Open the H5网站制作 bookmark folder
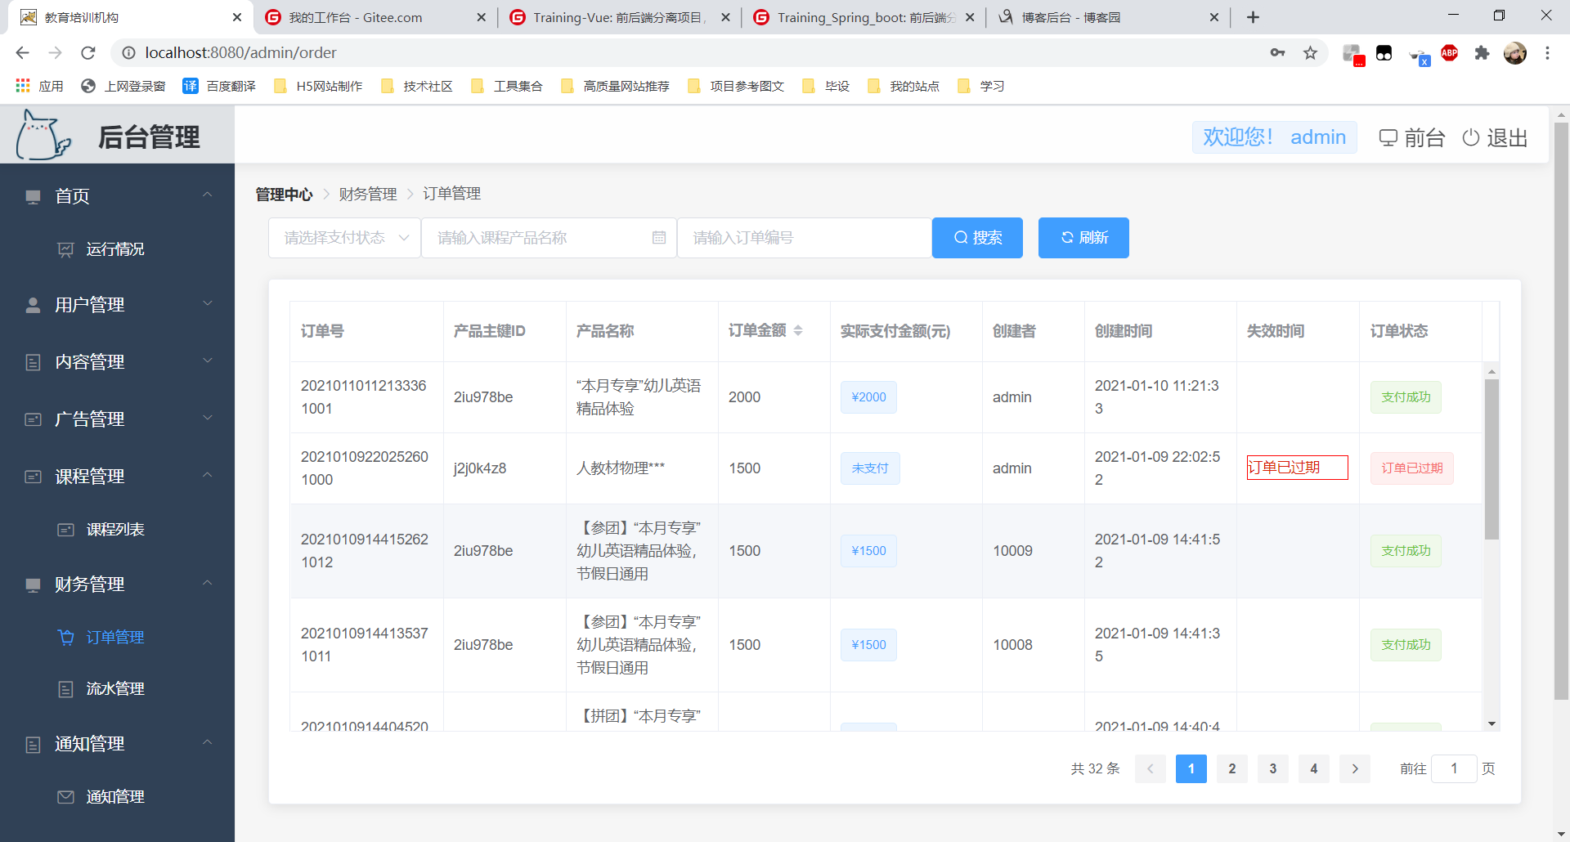Viewport: 1570px width, 842px height. 318,86
